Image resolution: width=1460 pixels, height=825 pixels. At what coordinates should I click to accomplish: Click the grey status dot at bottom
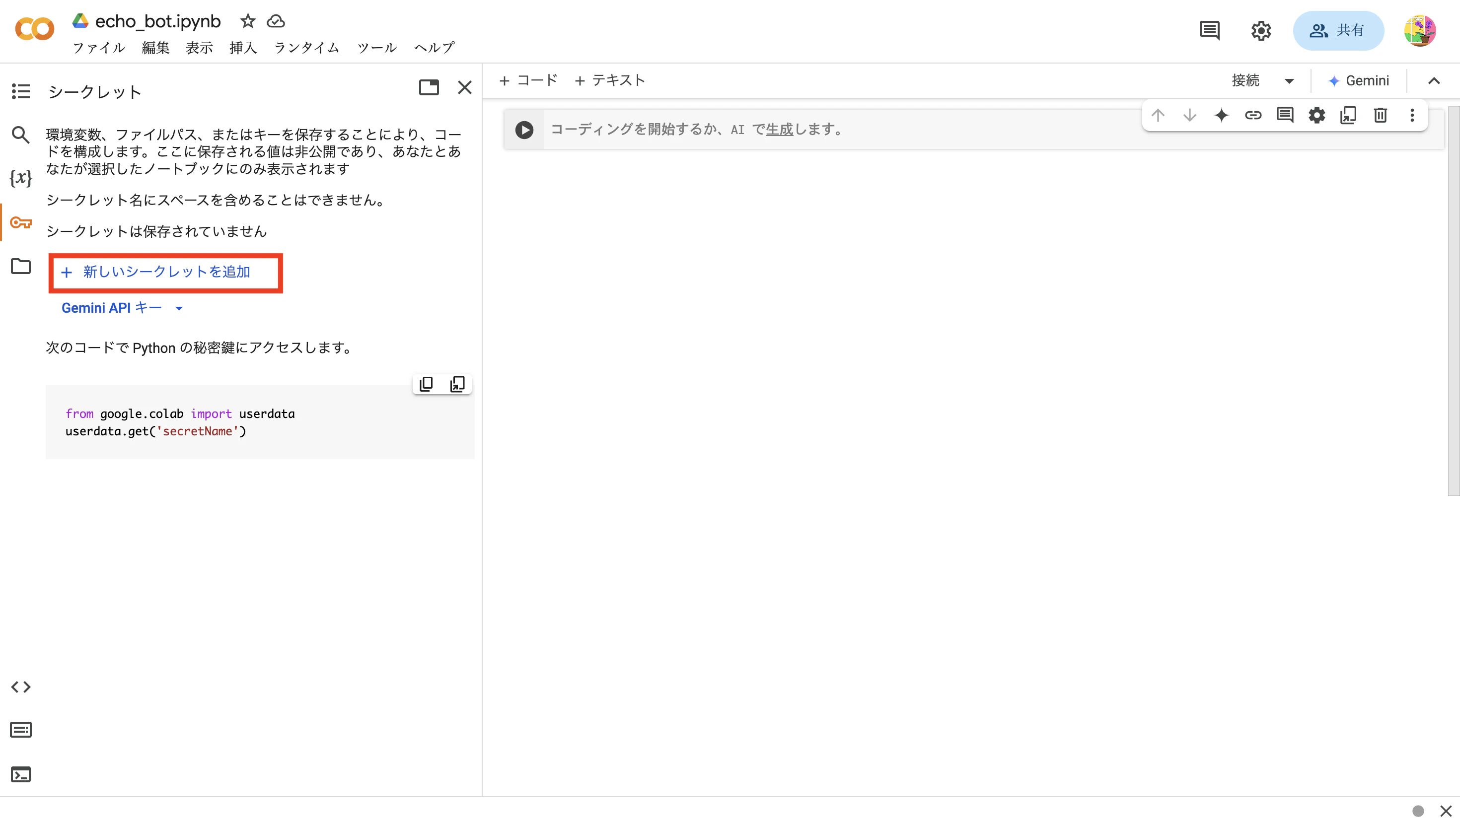(1418, 811)
